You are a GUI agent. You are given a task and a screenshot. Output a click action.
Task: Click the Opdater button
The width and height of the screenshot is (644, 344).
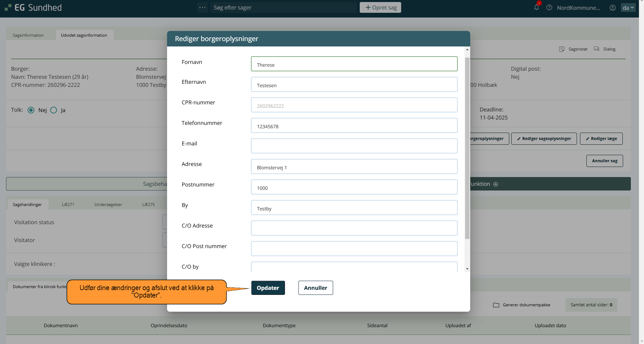click(x=268, y=288)
